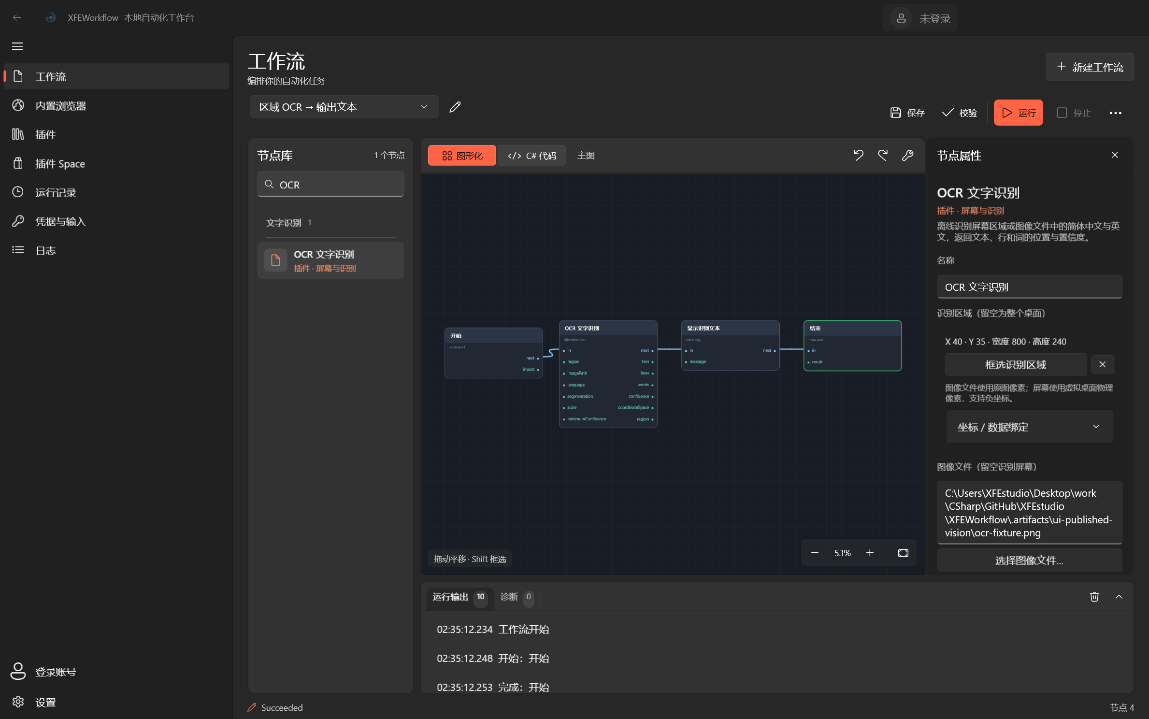The image size is (1149, 719).
Task: Clear the recognition region with X
Action: [1103, 364]
